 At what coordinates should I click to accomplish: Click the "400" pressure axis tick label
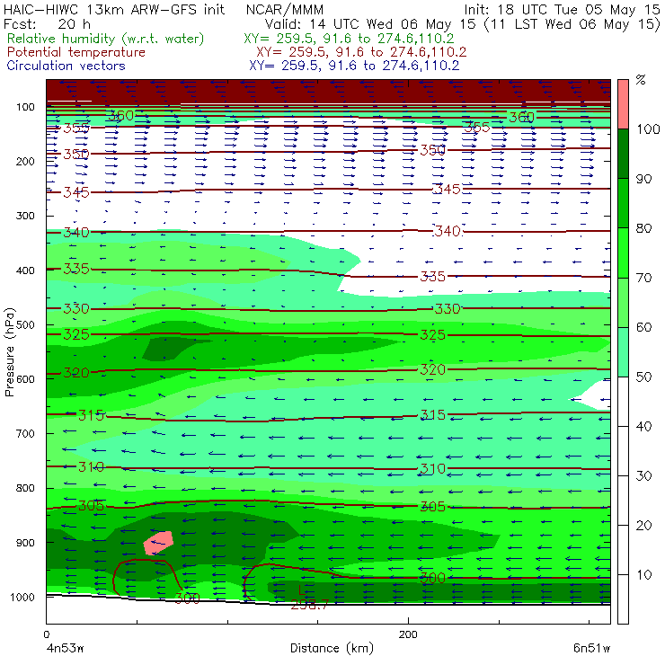[25, 270]
